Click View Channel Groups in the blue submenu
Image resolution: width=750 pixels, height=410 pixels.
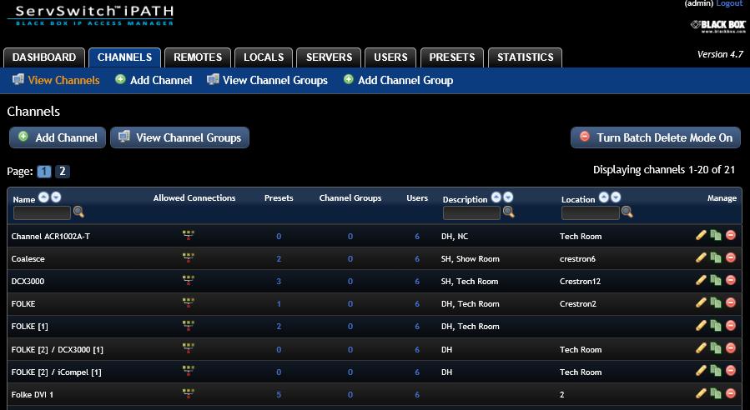pos(267,80)
